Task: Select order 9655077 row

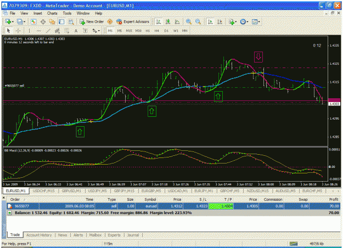Action: [x=173, y=206]
